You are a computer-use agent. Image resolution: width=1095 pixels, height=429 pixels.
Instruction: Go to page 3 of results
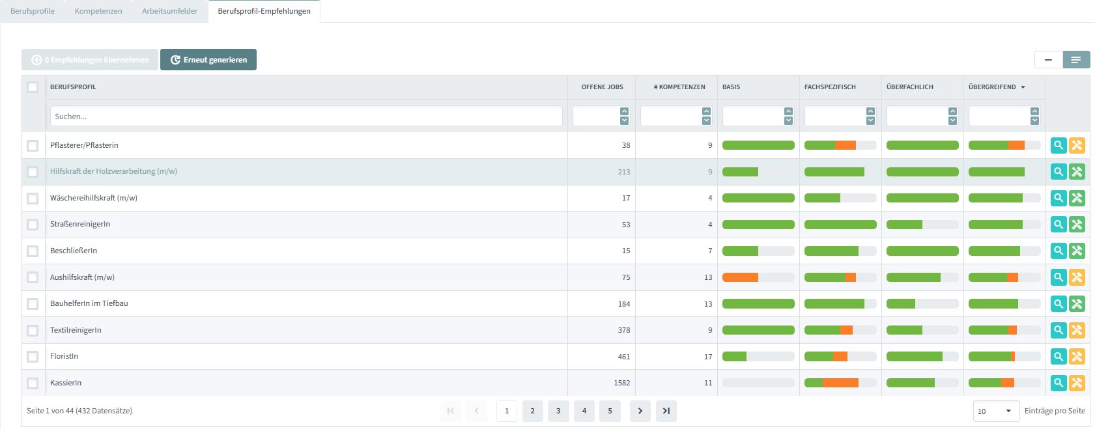(x=558, y=411)
